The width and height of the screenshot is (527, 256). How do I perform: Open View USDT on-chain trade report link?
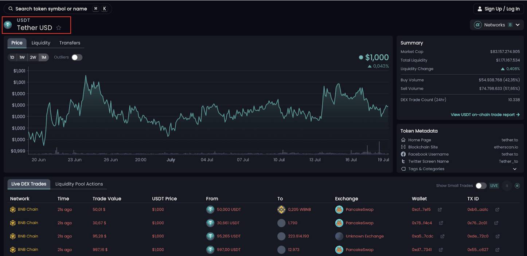coord(485,115)
